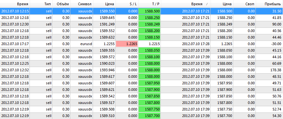This screenshot has height=119, width=283.
Task: Click the green T/P cell 1588.249
Action: (149, 24)
